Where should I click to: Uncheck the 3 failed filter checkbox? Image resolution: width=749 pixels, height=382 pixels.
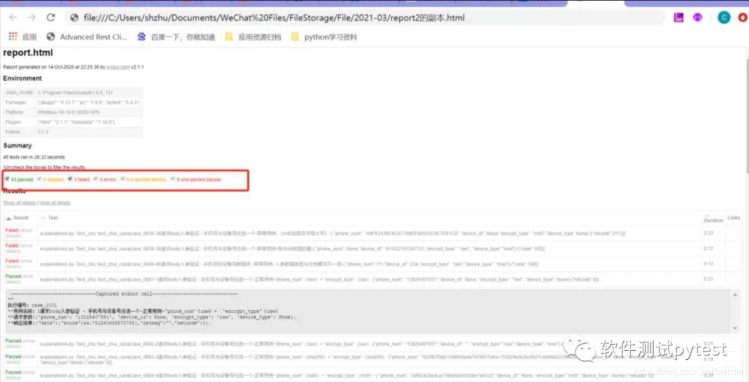[x=70, y=179]
